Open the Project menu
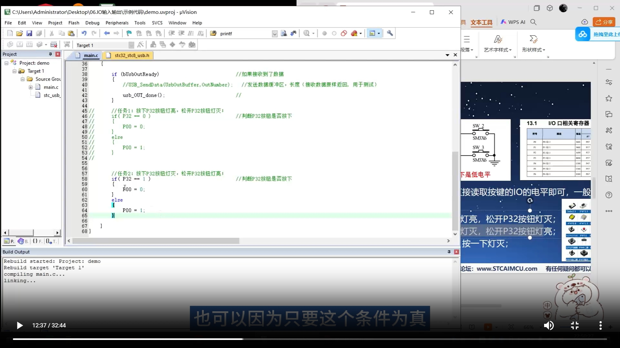Image resolution: width=620 pixels, height=348 pixels. coord(55,23)
